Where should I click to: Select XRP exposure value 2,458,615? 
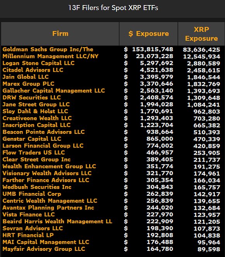coord(204,70)
